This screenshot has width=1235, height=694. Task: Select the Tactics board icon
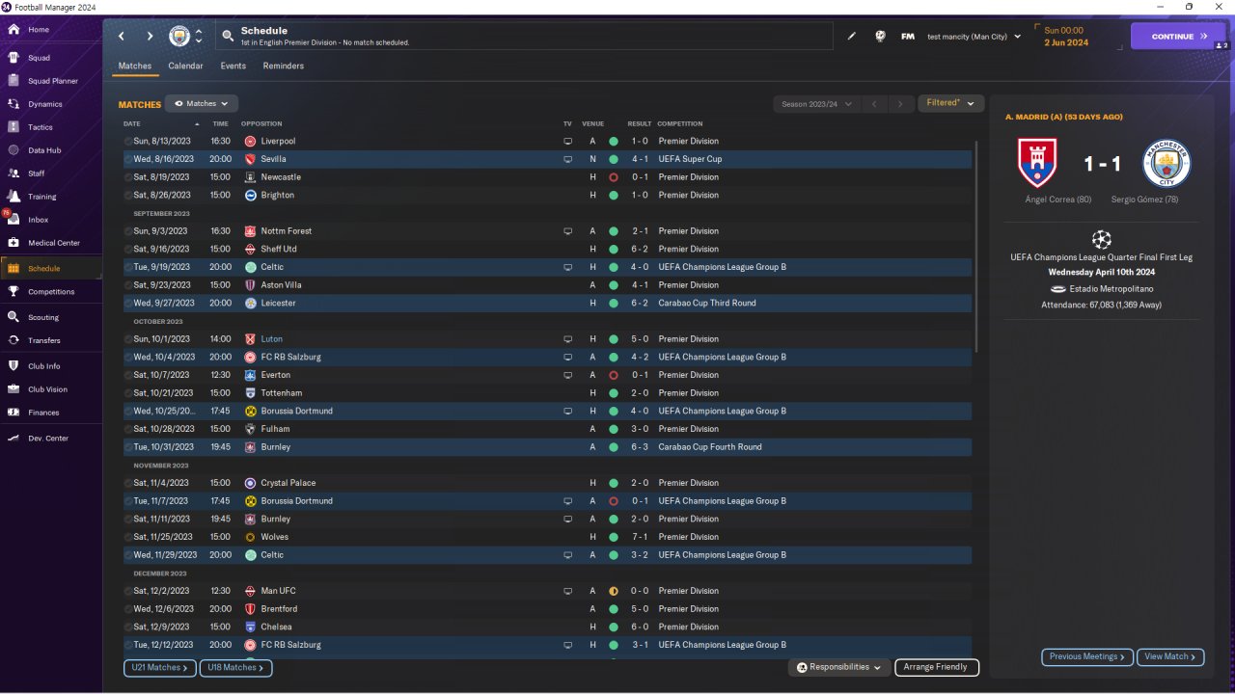point(14,127)
